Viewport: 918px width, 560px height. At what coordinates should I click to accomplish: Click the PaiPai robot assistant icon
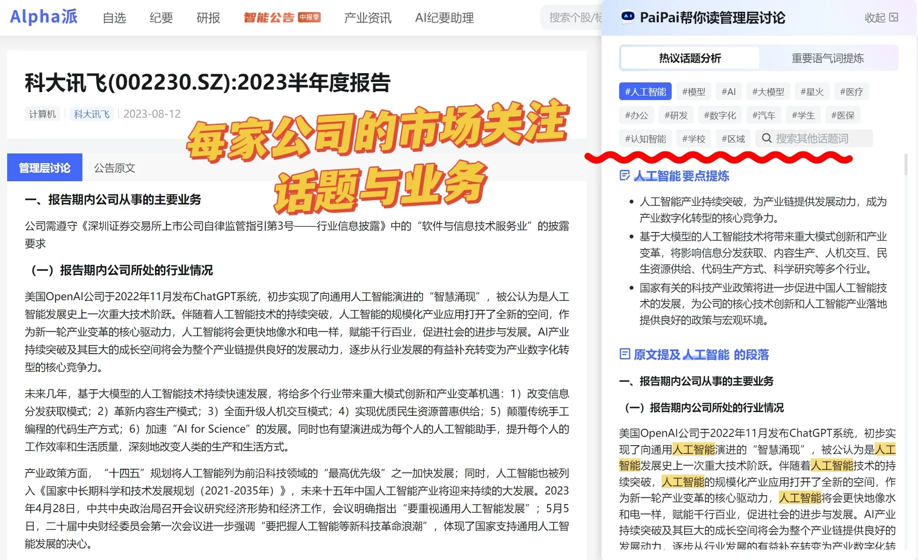point(628,17)
